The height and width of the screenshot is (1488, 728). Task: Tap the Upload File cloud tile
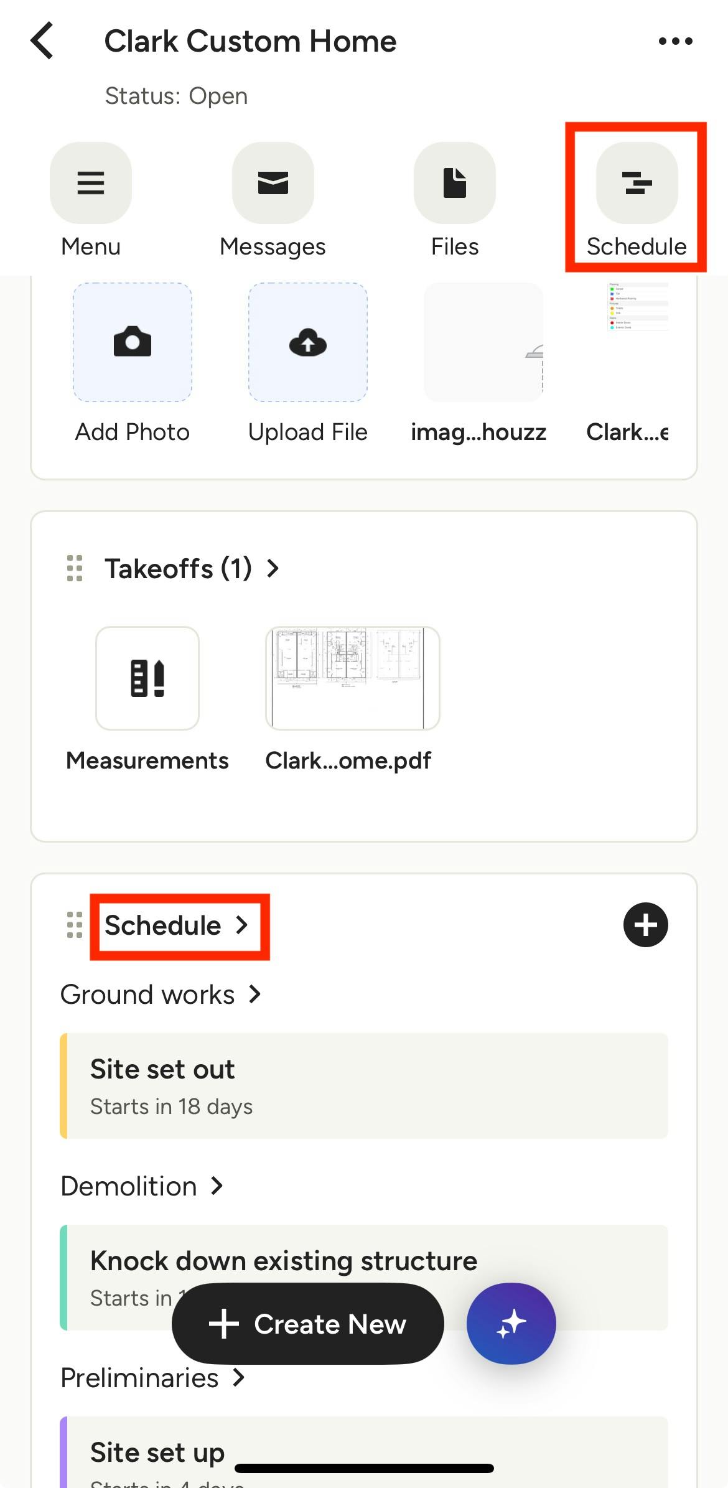pyautogui.click(x=308, y=342)
